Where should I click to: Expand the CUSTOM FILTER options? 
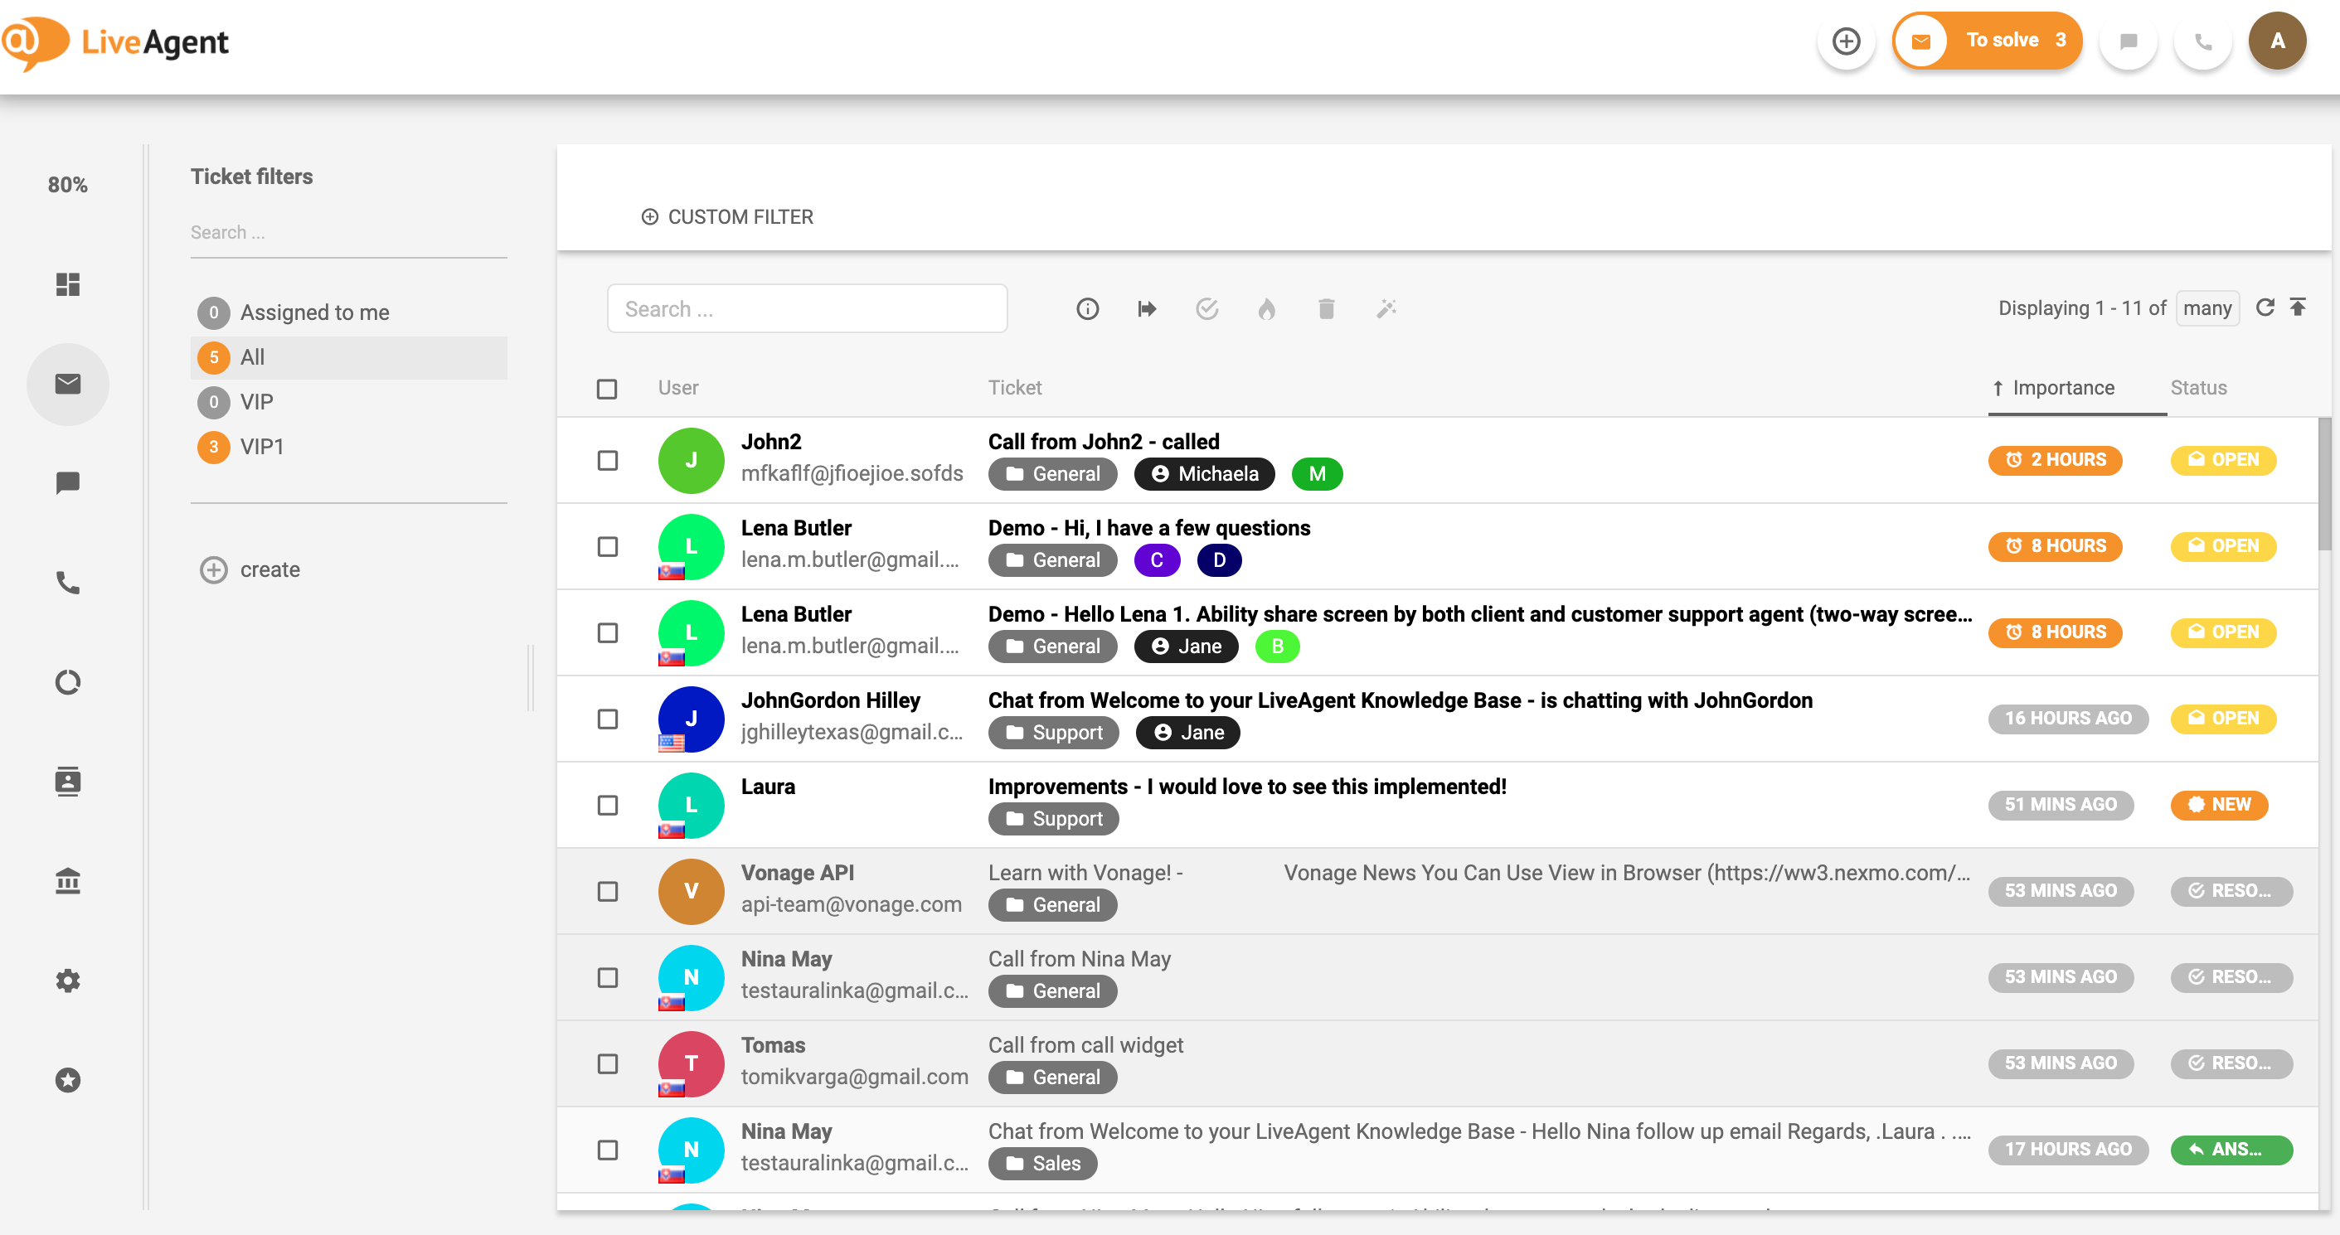tap(726, 217)
